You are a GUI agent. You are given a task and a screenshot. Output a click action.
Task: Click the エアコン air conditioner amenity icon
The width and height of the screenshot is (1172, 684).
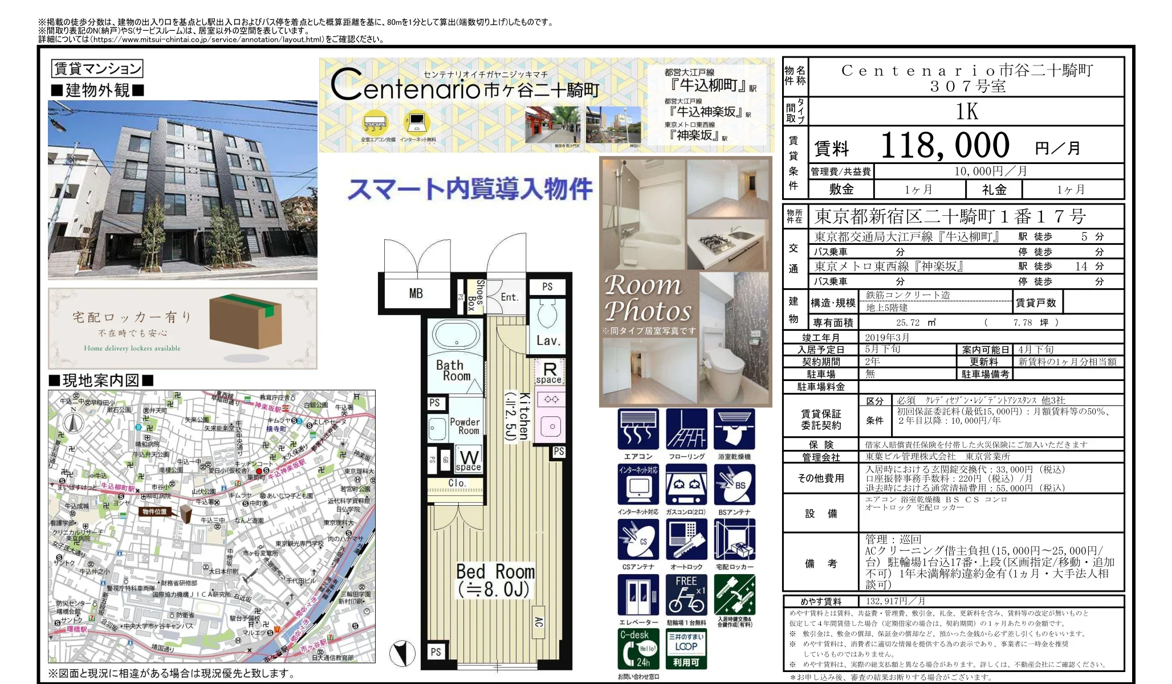coord(638,429)
